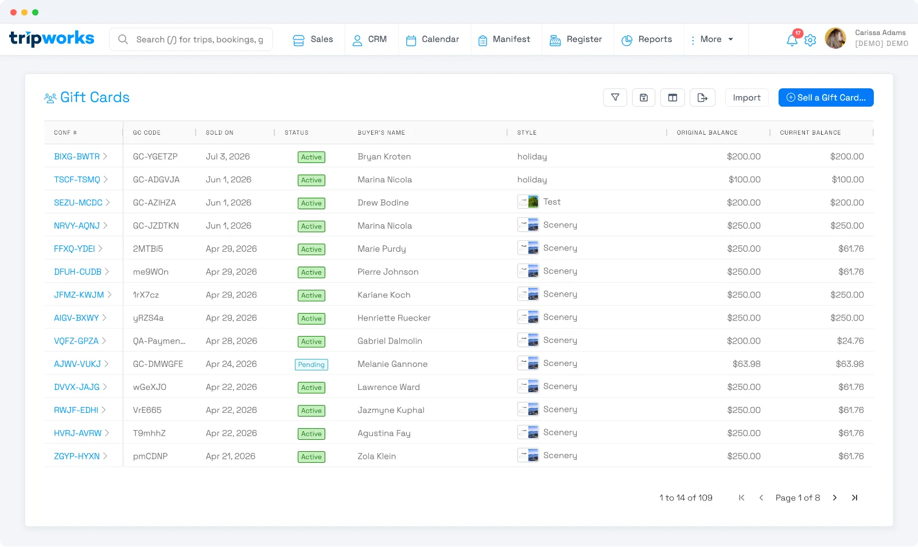Click Carissa Adams profile avatar

[x=835, y=38]
